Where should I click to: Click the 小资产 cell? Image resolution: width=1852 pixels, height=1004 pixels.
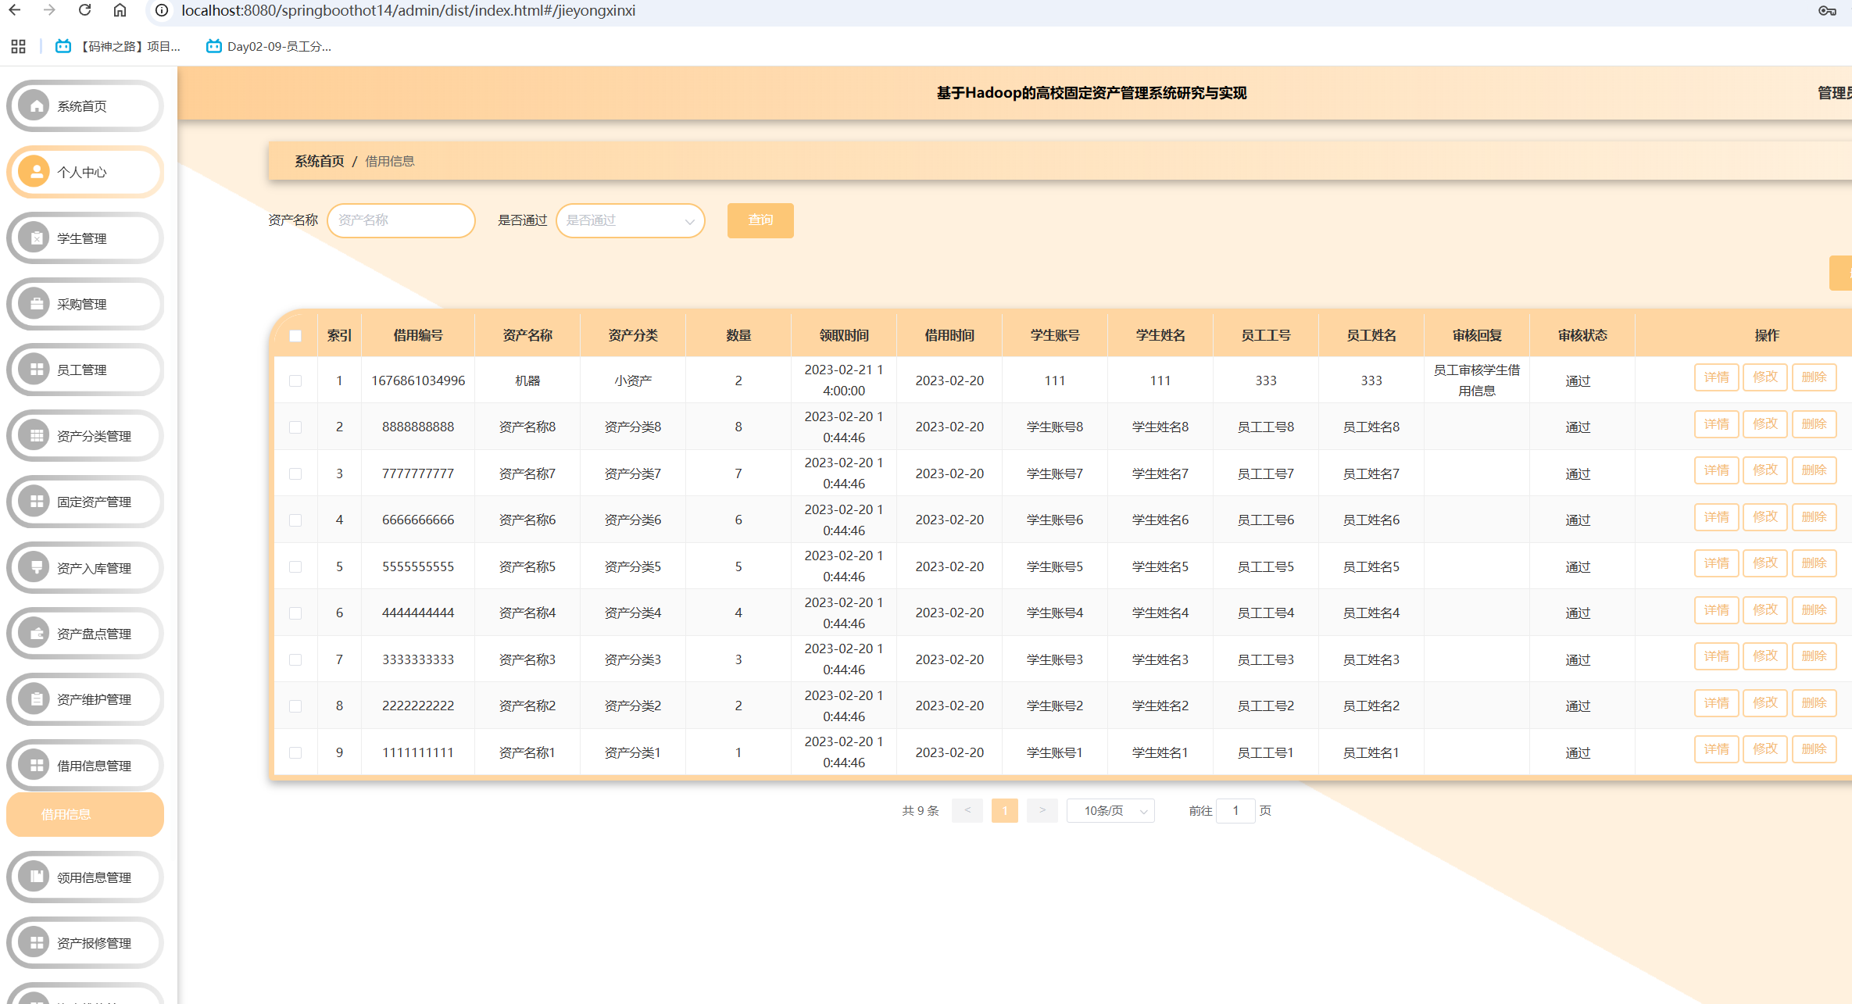(633, 381)
